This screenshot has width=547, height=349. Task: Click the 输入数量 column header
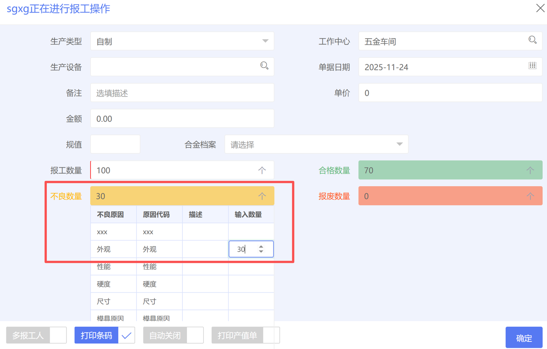tap(248, 215)
